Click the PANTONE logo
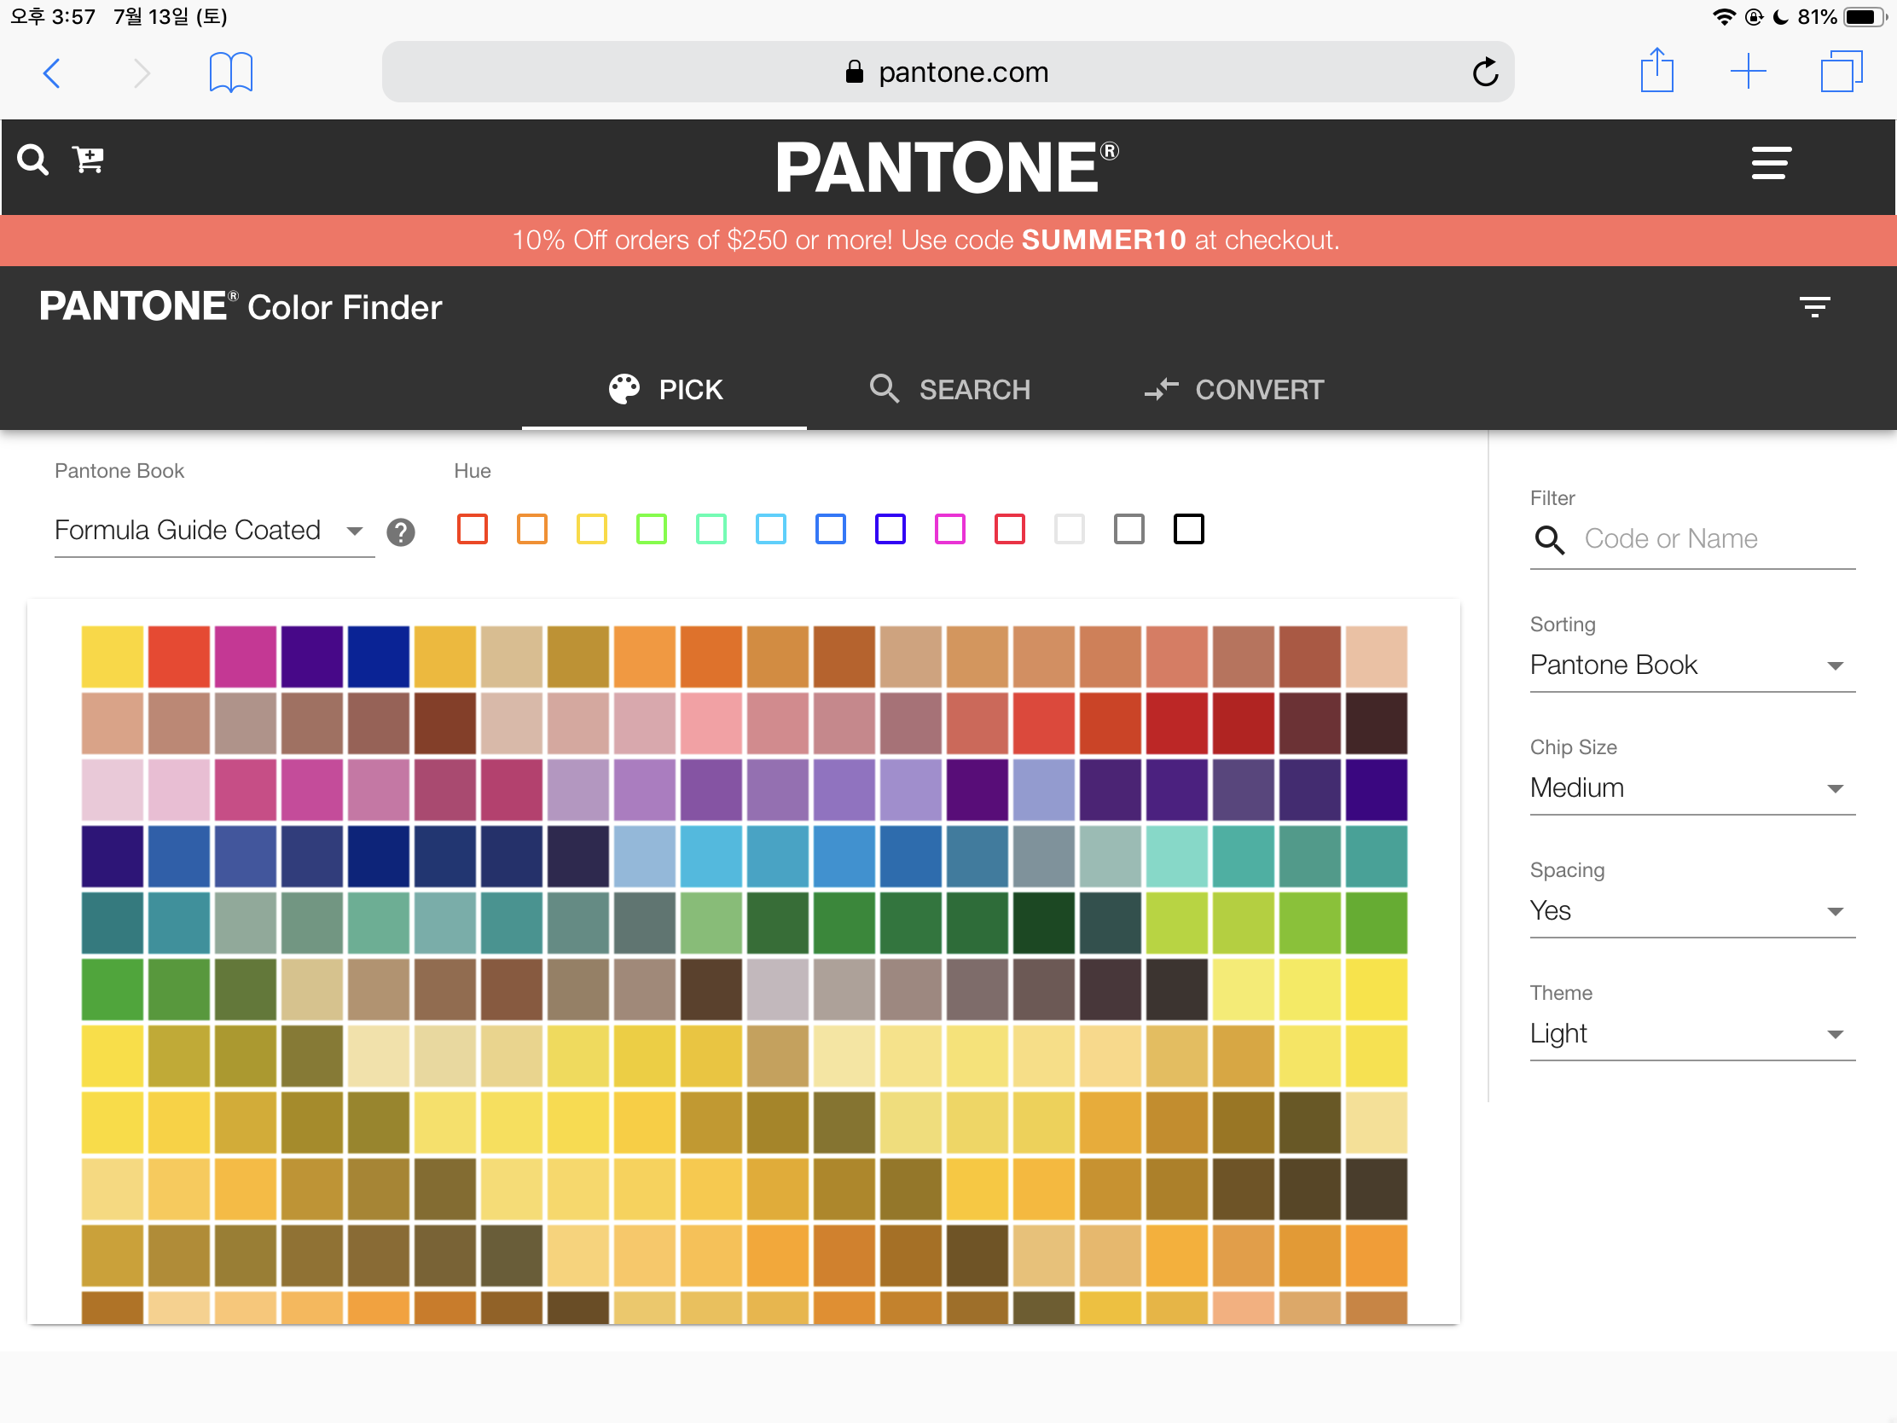The width and height of the screenshot is (1897, 1423). pos(947,166)
